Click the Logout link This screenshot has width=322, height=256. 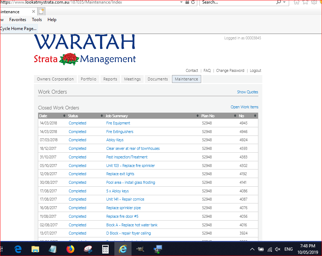tap(255, 70)
